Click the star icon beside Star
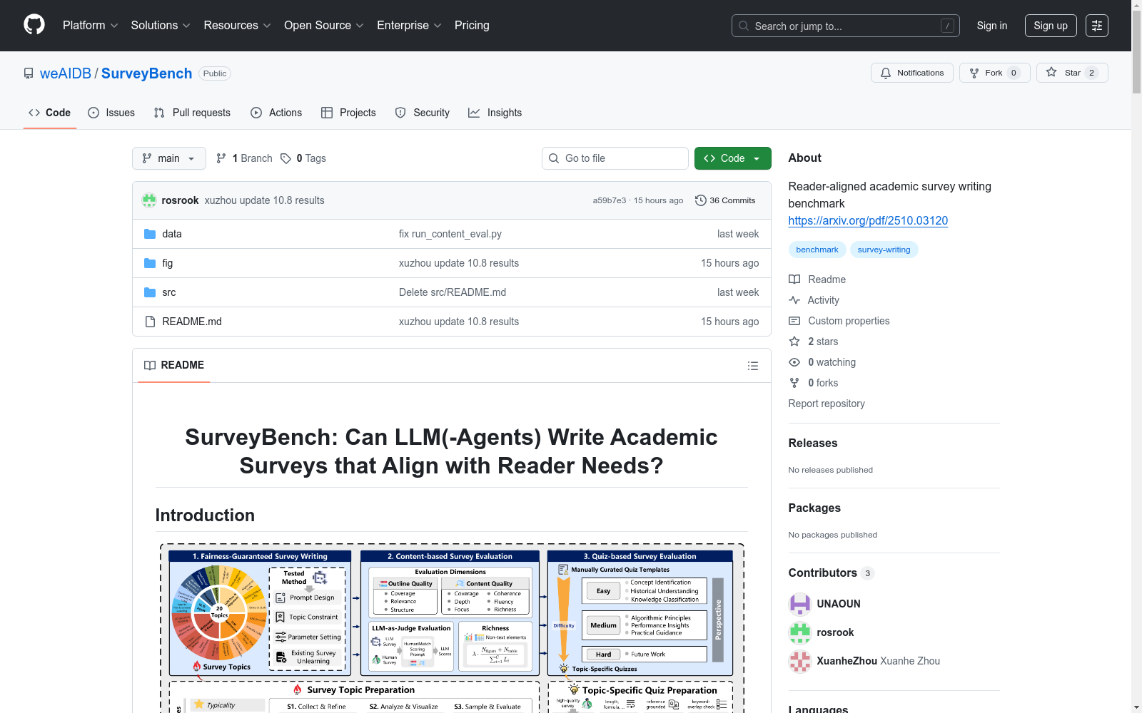Viewport: 1142px width, 713px height. click(x=1051, y=72)
